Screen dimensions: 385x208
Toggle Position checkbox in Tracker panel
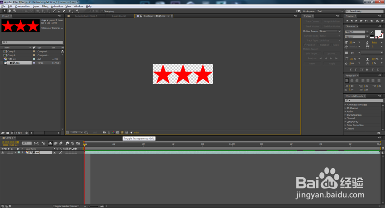point(305,45)
